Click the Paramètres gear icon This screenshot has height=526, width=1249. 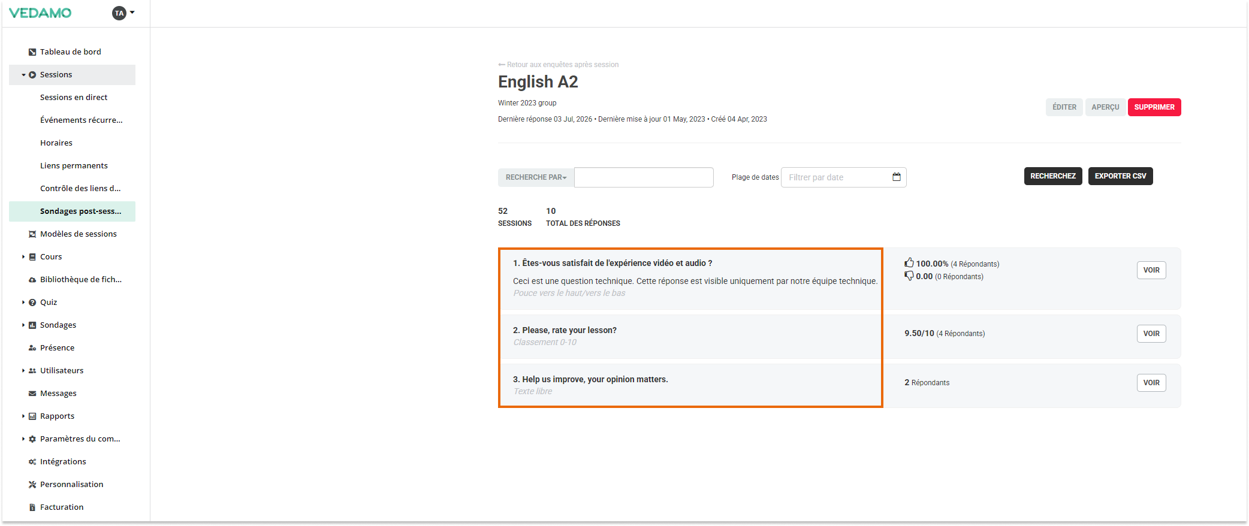(x=32, y=439)
